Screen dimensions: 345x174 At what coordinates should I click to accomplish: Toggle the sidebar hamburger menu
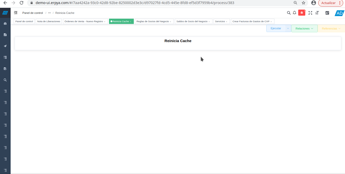coord(16,13)
